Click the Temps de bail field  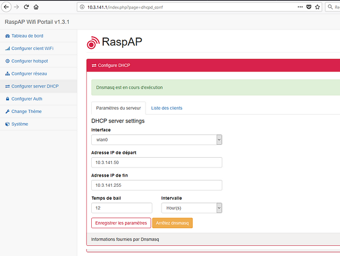122,208
